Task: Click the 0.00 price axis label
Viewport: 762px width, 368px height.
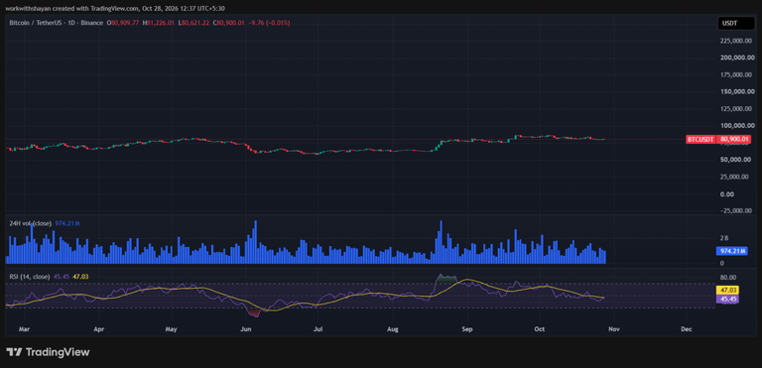Action: click(727, 194)
